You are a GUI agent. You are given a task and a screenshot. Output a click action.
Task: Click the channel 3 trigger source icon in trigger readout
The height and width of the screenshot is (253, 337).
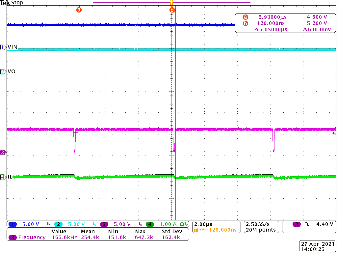(x=296, y=223)
